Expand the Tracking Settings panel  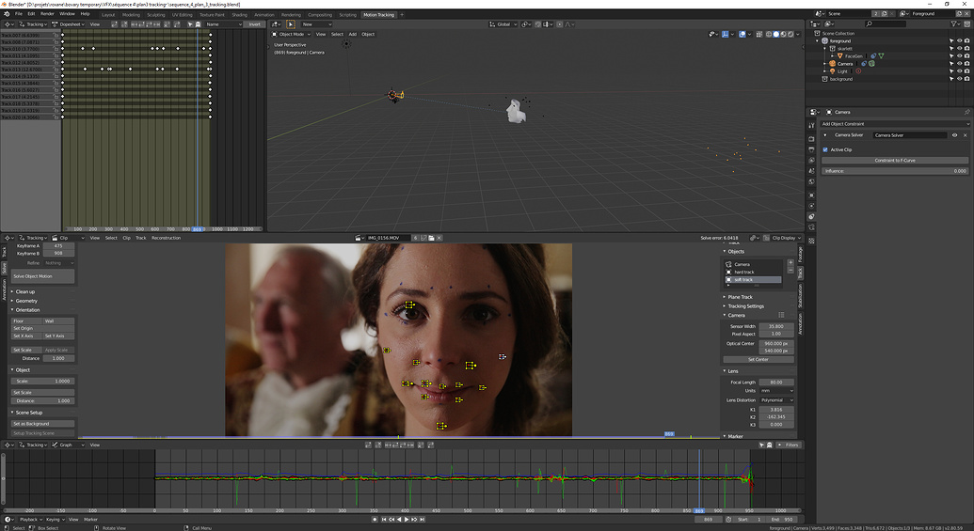click(745, 306)
